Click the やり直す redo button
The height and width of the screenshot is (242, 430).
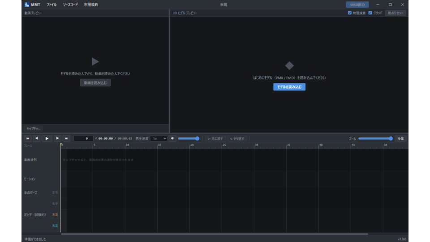pyautogui.click(x=237, y=138)
